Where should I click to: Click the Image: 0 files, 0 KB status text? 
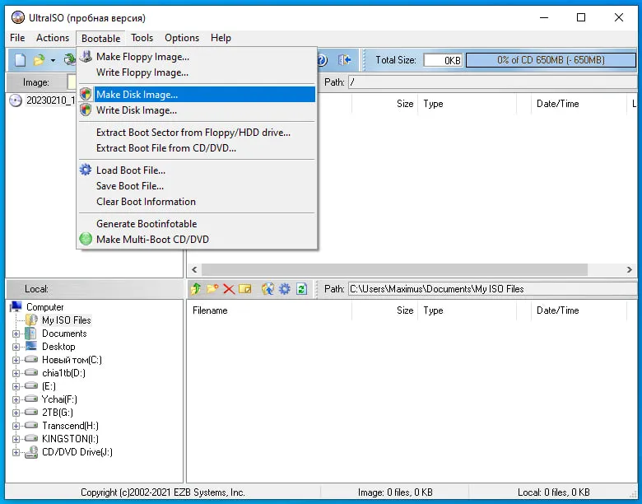(395, 492)
